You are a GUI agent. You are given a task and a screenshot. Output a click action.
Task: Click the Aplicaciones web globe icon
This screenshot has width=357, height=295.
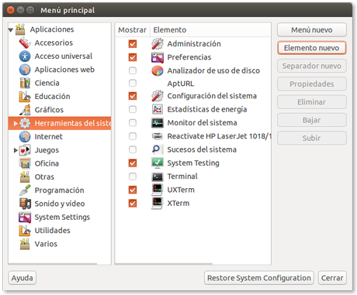click(25, 70)
